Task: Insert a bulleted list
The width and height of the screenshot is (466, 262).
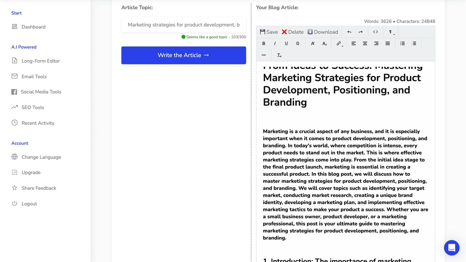Action: tap(402, 43)
